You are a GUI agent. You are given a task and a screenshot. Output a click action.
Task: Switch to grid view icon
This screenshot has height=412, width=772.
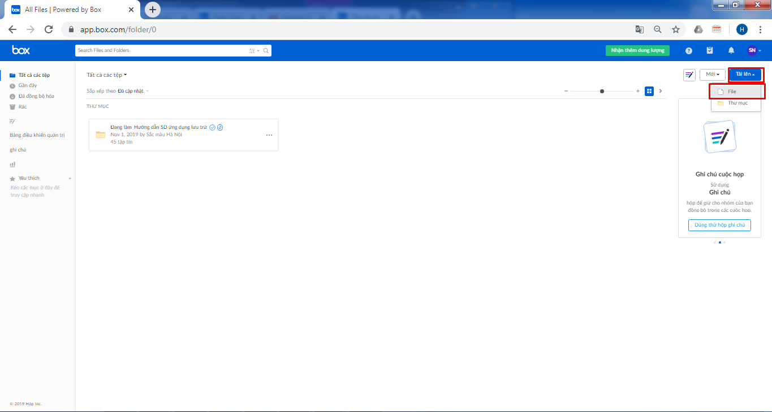[x=649, y=91]
